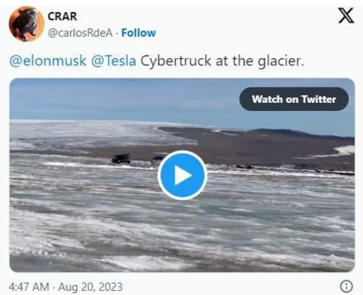
Task: Open the @Tesla mention link
Action: click(114, 61)
